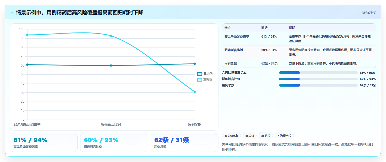
Task: Click the 62条 / 31条 value beside its progress bar
Action: tap(368, 85)
